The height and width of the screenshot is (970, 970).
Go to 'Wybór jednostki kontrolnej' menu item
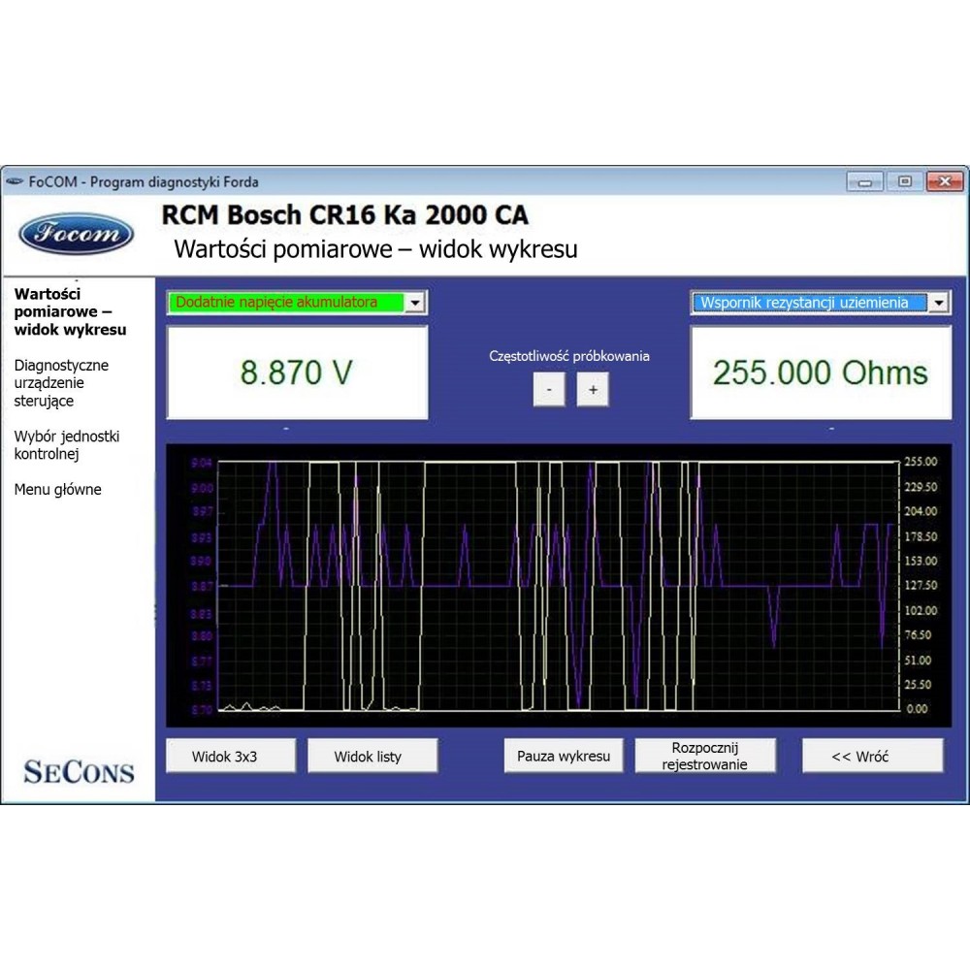click(x=67, y=445)
